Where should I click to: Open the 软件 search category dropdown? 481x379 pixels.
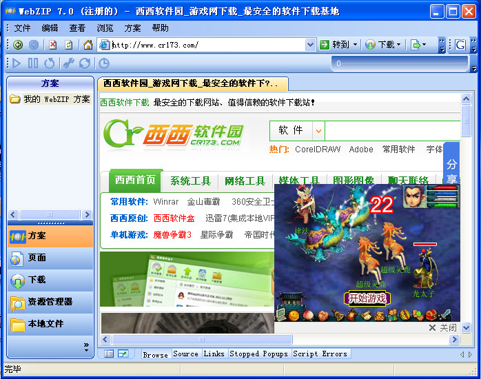318,131
